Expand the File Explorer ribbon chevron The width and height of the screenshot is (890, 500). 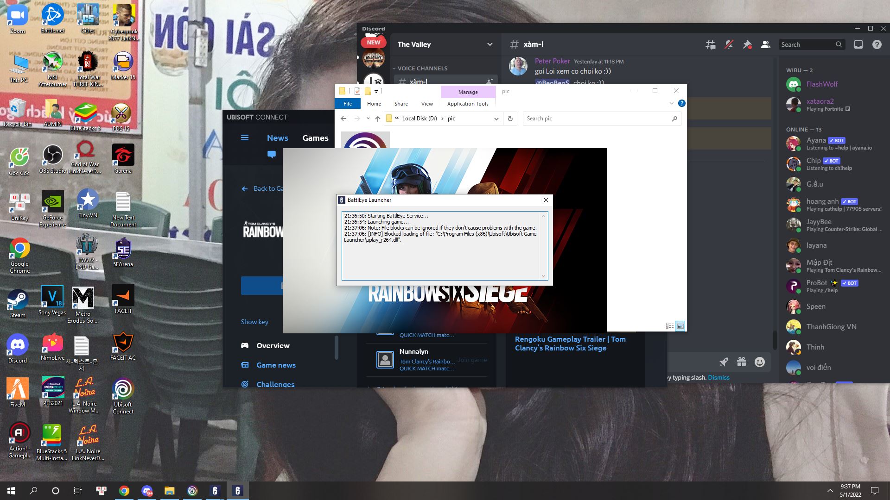pos(671,103)
